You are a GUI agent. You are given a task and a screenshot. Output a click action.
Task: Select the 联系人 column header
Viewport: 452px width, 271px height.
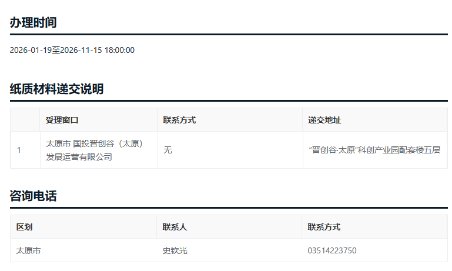tap(175, 227)
